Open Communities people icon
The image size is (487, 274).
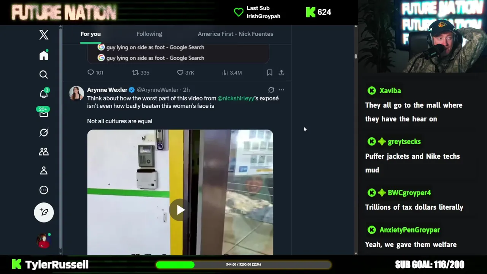tap(44, 151)
